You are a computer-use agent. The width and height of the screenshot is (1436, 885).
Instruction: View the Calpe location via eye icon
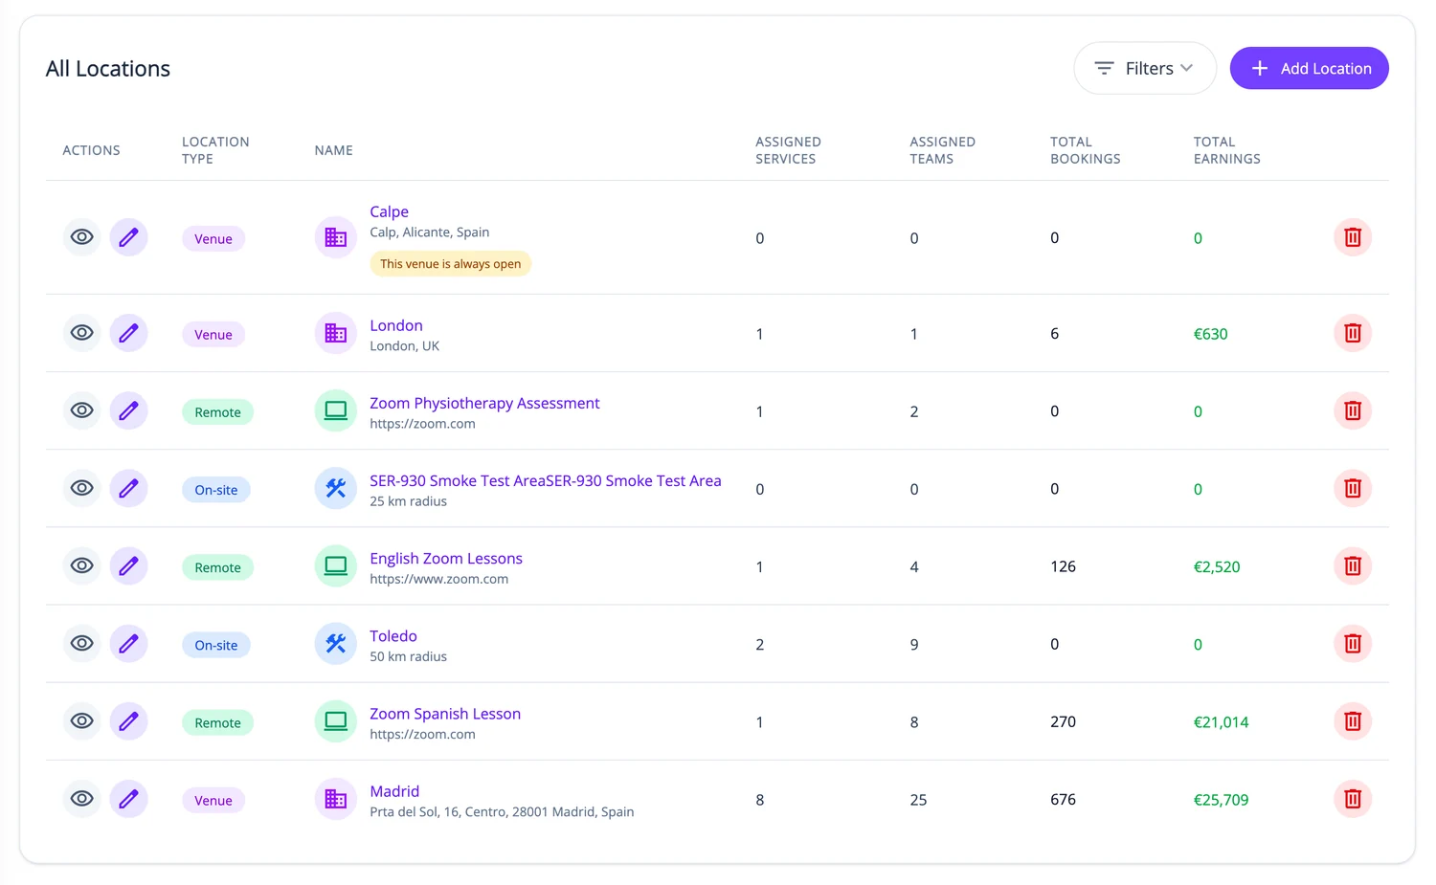coord(82,237)
